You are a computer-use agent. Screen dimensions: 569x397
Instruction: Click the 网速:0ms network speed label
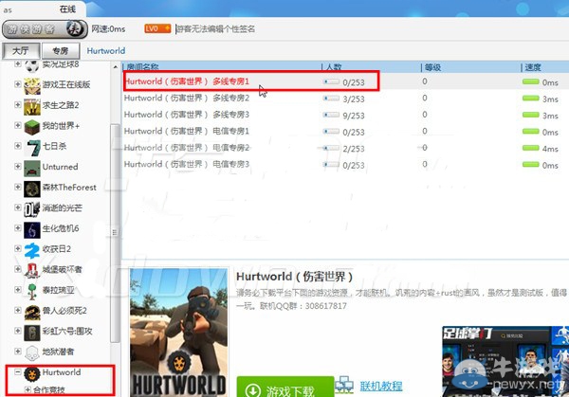(x=108, y=28)
